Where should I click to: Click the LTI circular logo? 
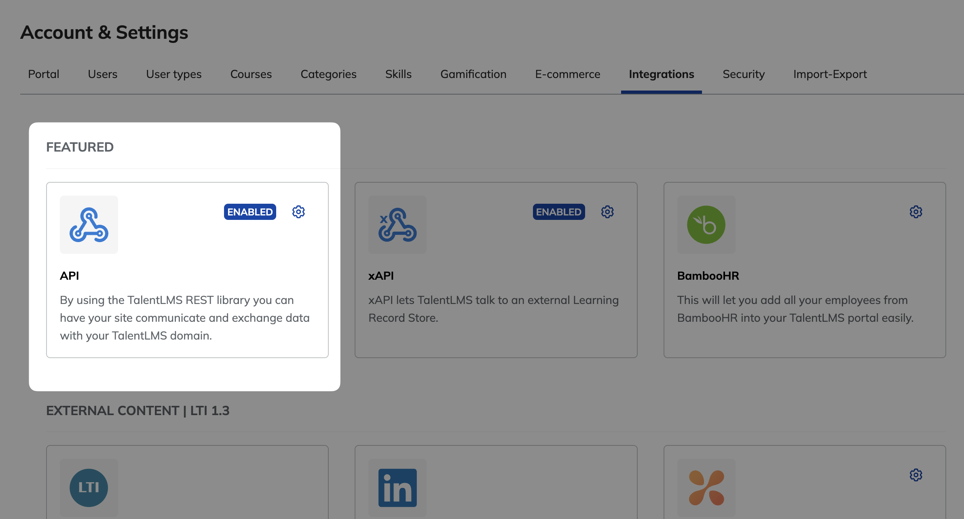pyautogui.click(x=89, y=487)
